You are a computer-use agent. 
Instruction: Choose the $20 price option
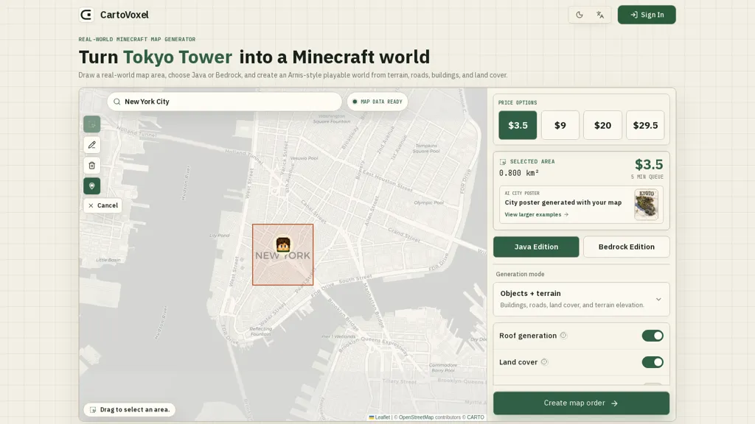click(x=602, y=125)
